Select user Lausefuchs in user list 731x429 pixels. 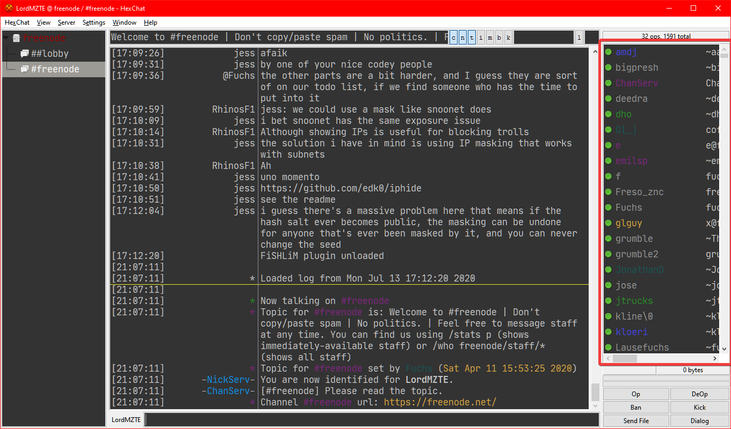click(642, 347)
